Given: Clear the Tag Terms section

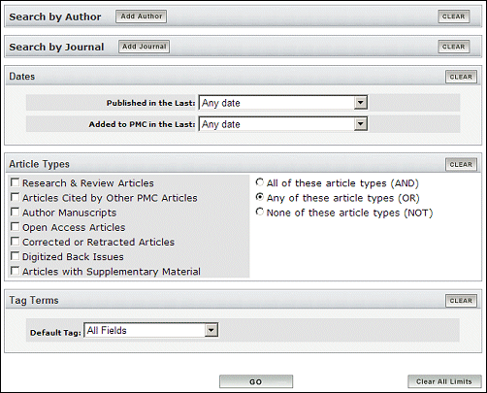Looking at the screenshot, I should [x=461, y=301].
